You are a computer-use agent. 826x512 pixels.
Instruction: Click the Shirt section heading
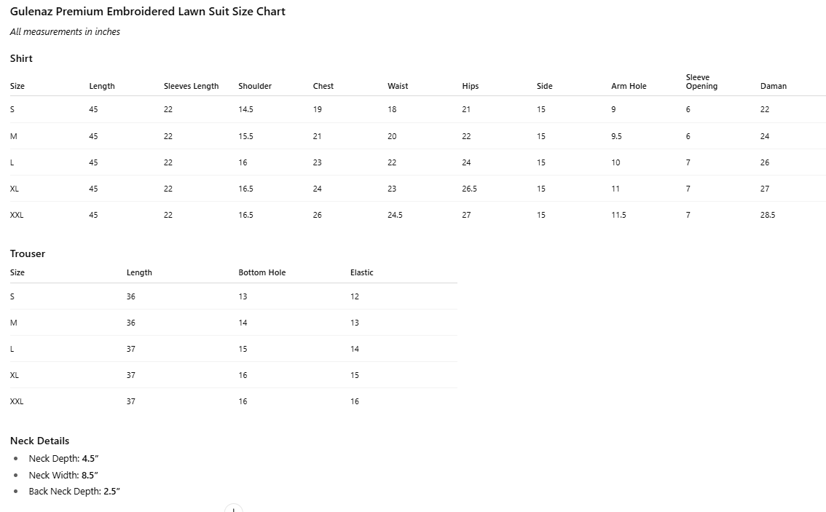pos(21,58)
